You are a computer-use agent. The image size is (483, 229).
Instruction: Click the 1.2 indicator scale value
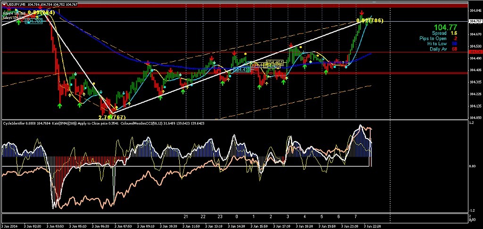tap(472, 123)
